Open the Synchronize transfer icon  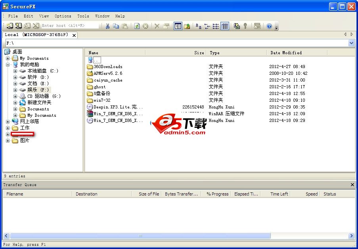[237, 26]
